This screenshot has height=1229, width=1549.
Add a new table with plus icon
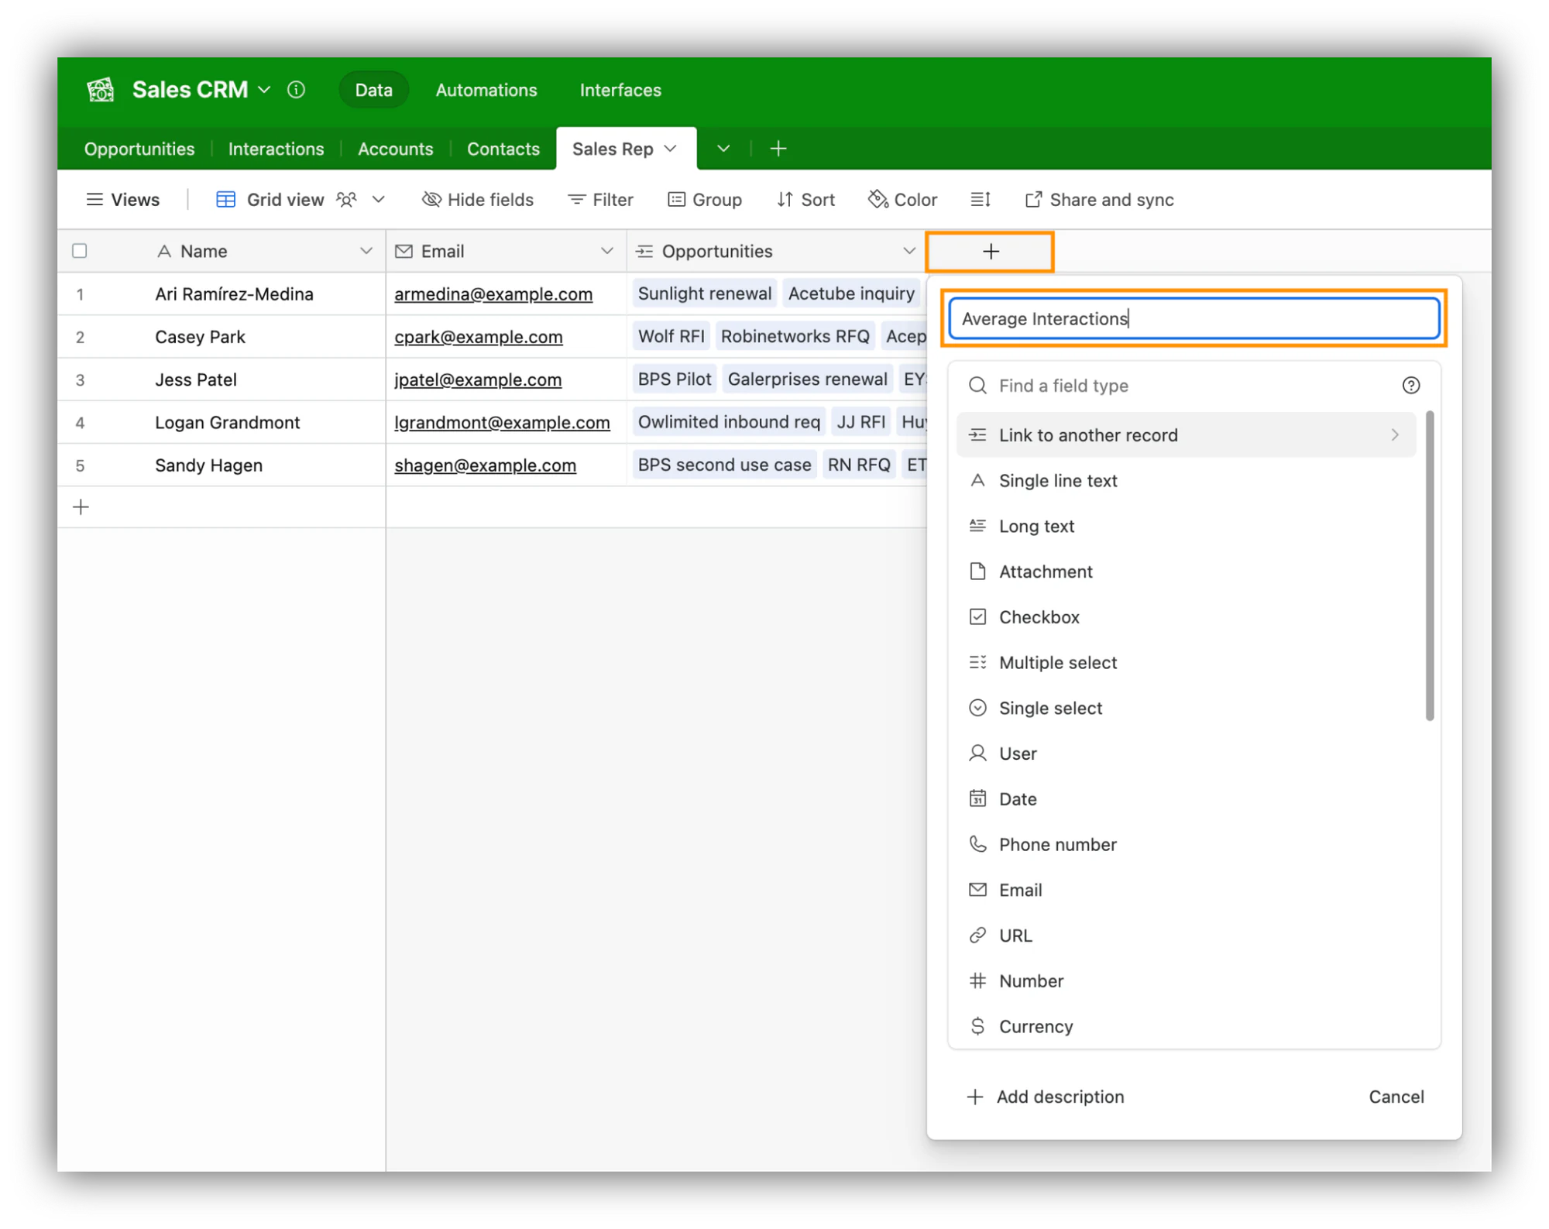(x=778, y=149)
